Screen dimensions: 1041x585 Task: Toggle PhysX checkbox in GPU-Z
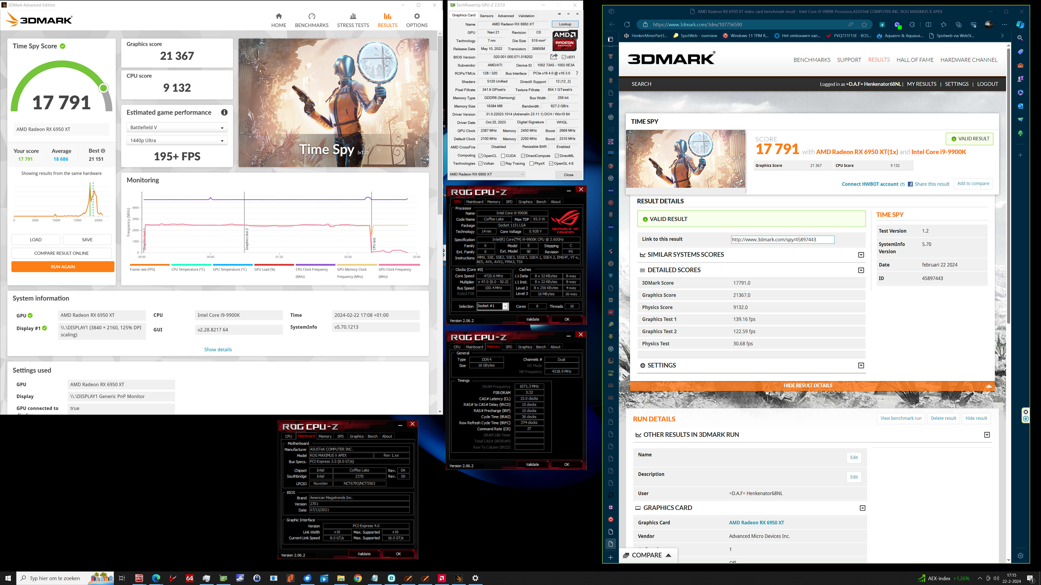pyautogui.click(x=531, y=164)
